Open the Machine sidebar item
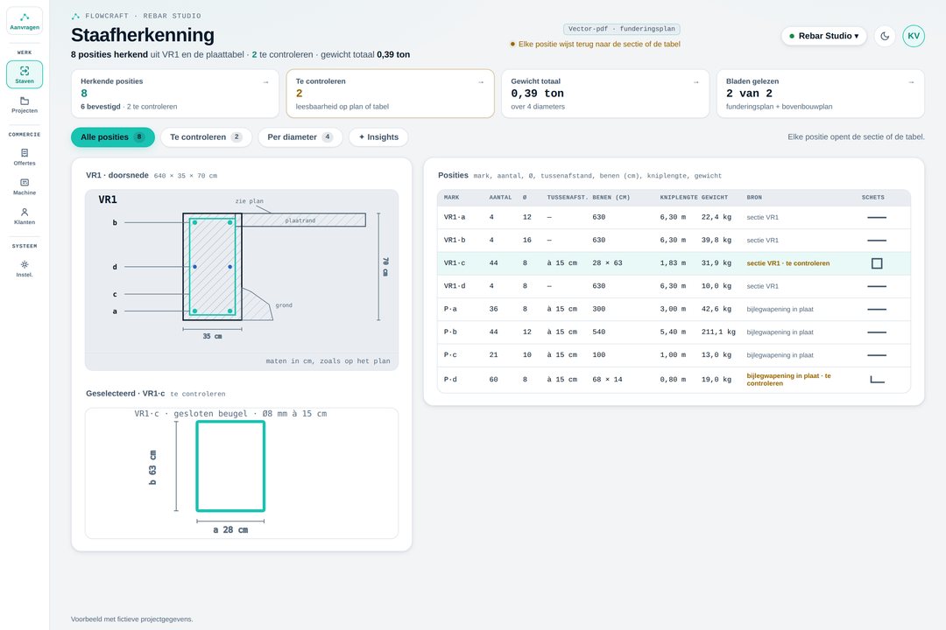Image resolution: width=946 pixels, height=630 pixels. pos(25,186)
